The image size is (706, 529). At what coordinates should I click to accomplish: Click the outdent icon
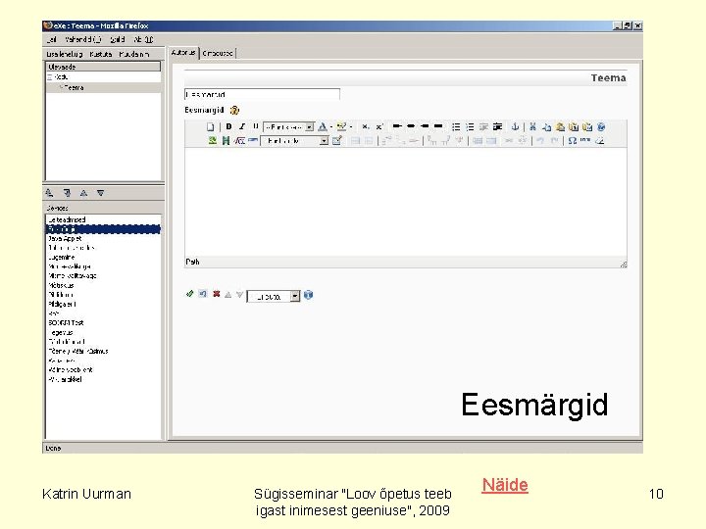483,127
